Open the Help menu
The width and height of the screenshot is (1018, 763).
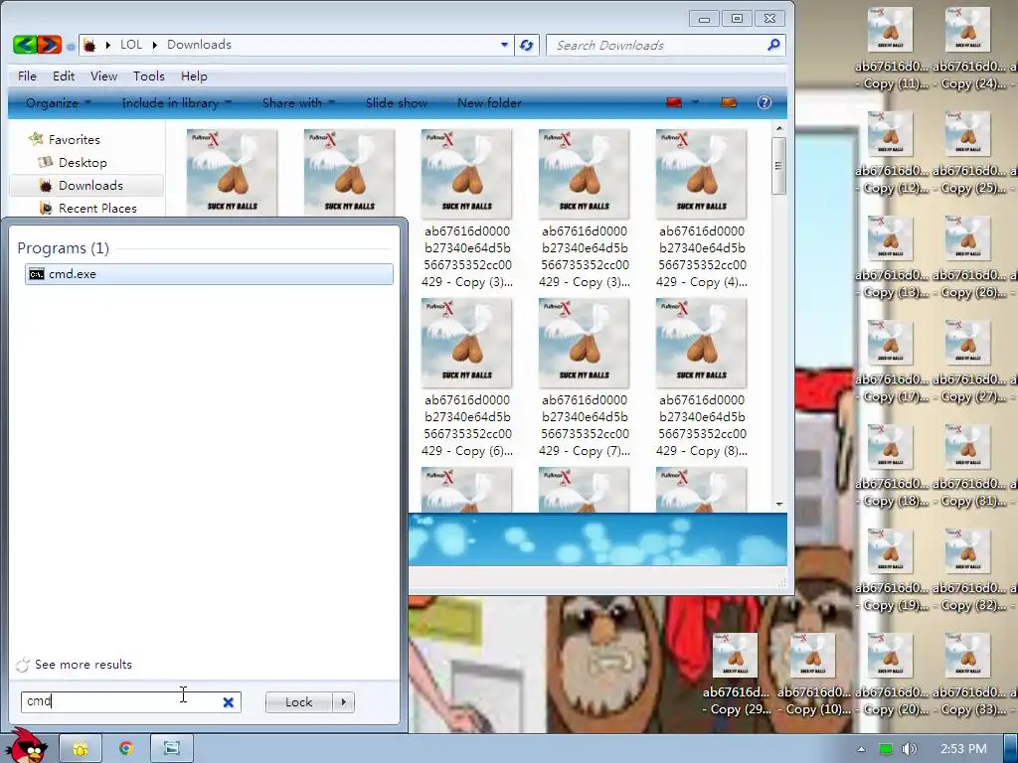pos(194,76)
